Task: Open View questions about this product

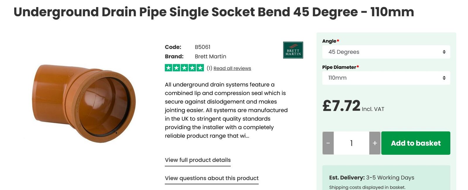Action: [211, 178]
